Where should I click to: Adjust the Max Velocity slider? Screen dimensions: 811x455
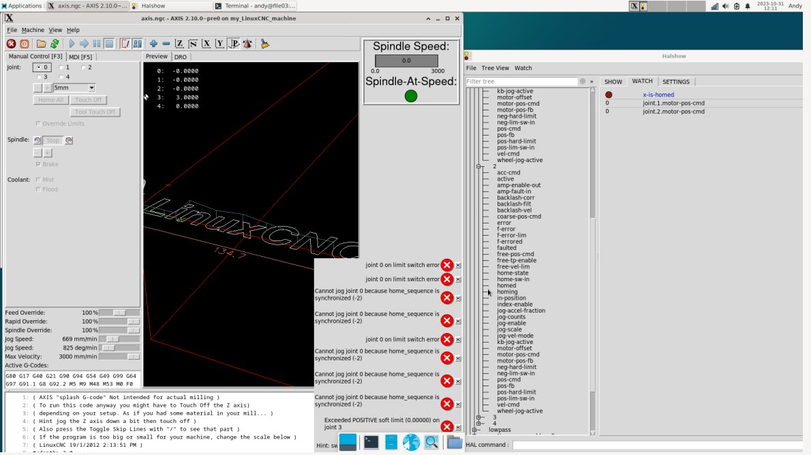(x=119, y=357)
